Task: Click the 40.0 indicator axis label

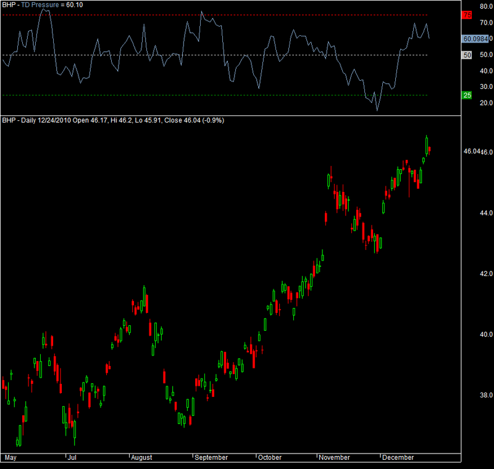Action: pos(486,71)
